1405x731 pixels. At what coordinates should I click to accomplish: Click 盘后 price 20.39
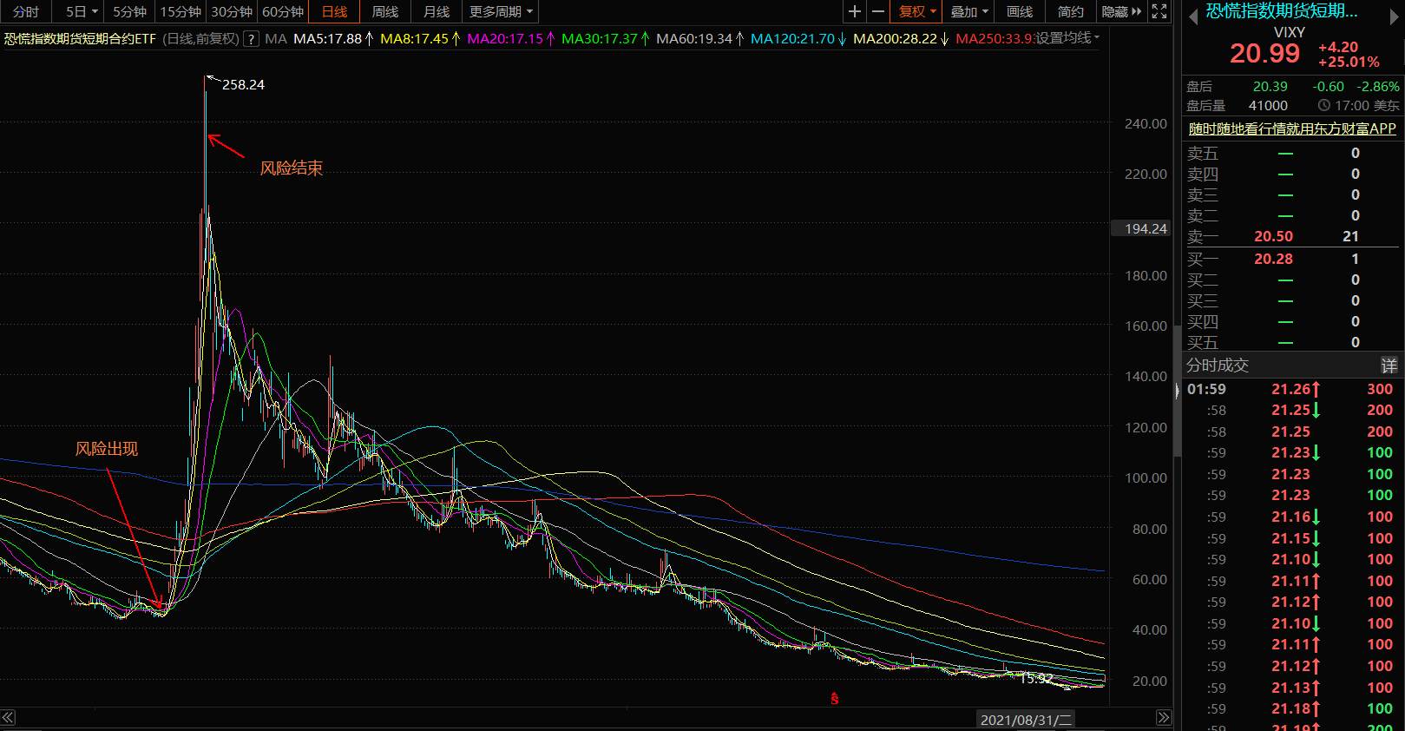click(1270, 86)
